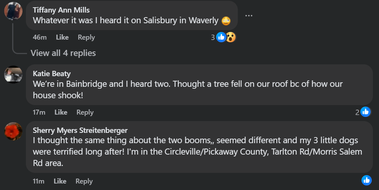Reply to Sherry Myers Streitenberger's comment

[x=84, y=181]
